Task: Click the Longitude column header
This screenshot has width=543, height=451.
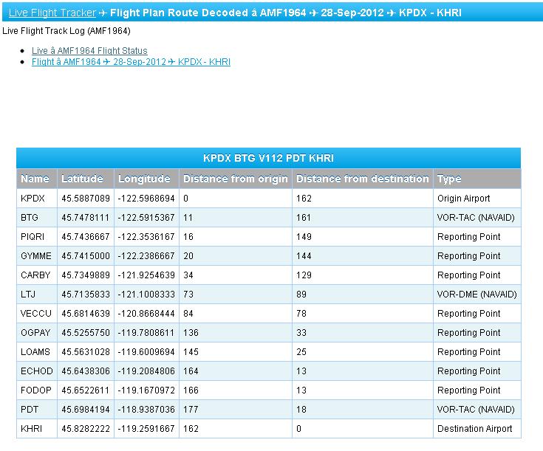Action: [x=145, y=179]
